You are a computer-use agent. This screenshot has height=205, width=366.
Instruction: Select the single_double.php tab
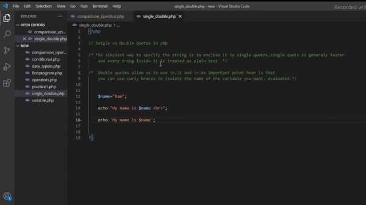(159, 17)
